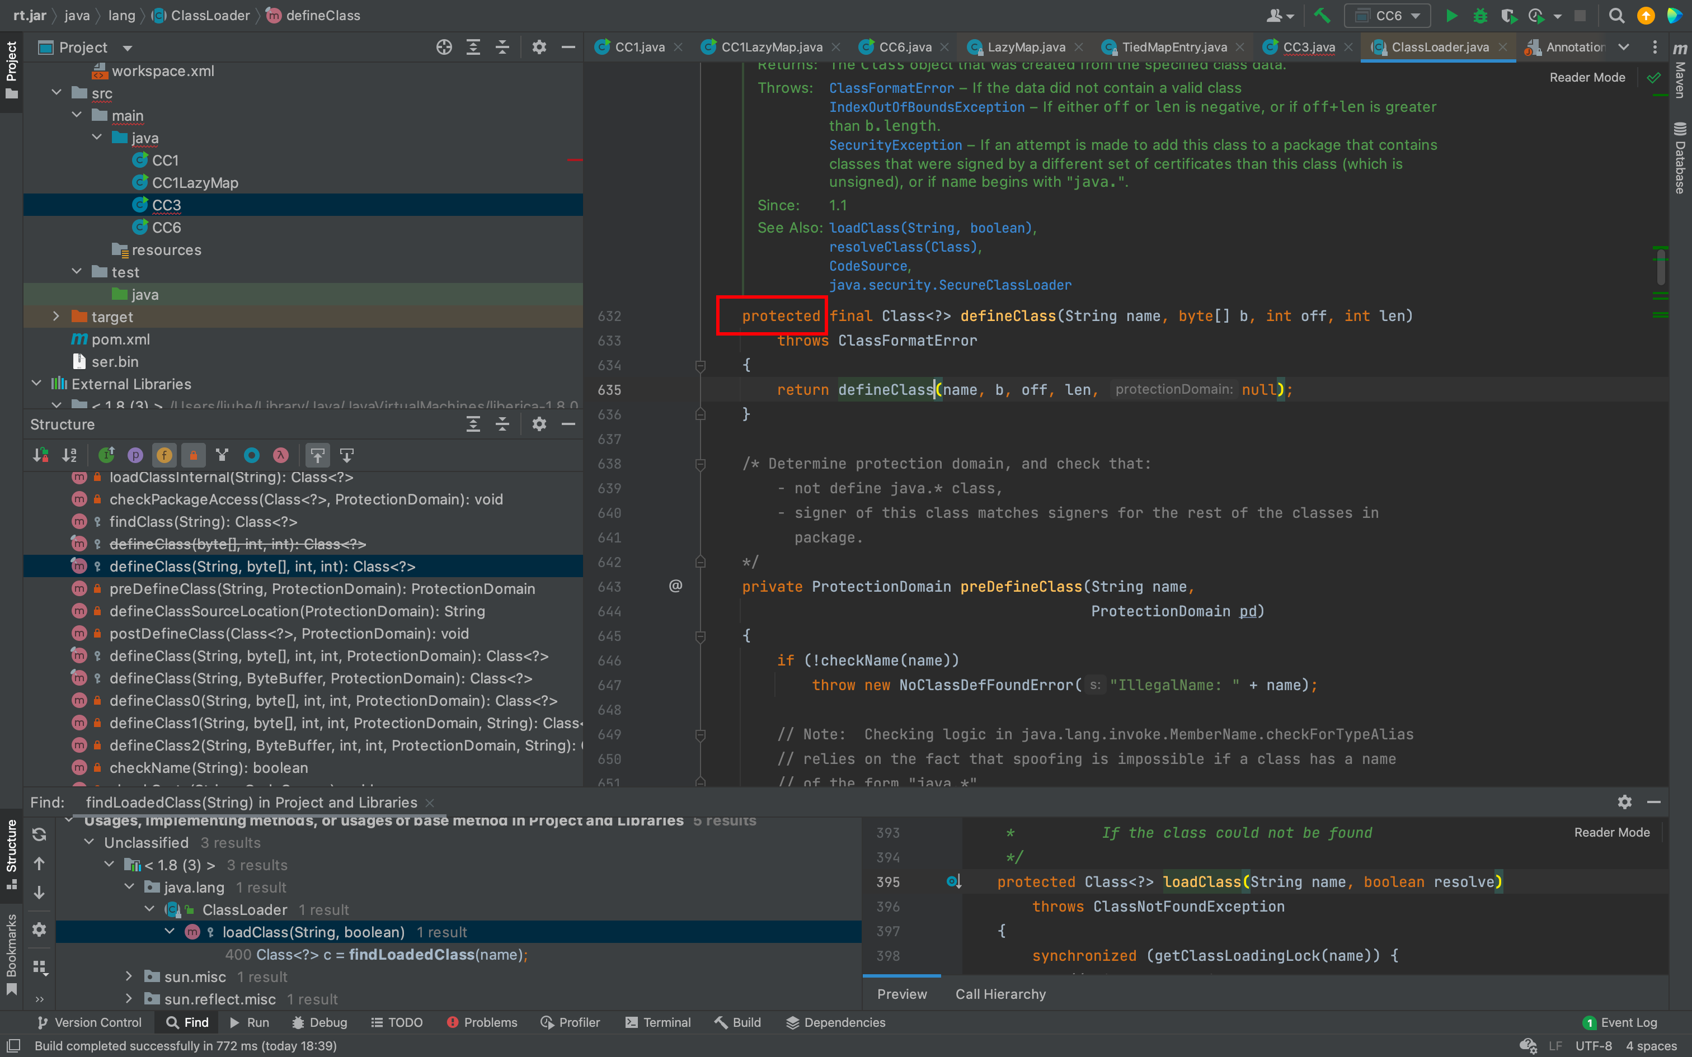This screenshot has width=1692, height=1057.
Task: Open the Terminal tool window
Action: 658,1022
